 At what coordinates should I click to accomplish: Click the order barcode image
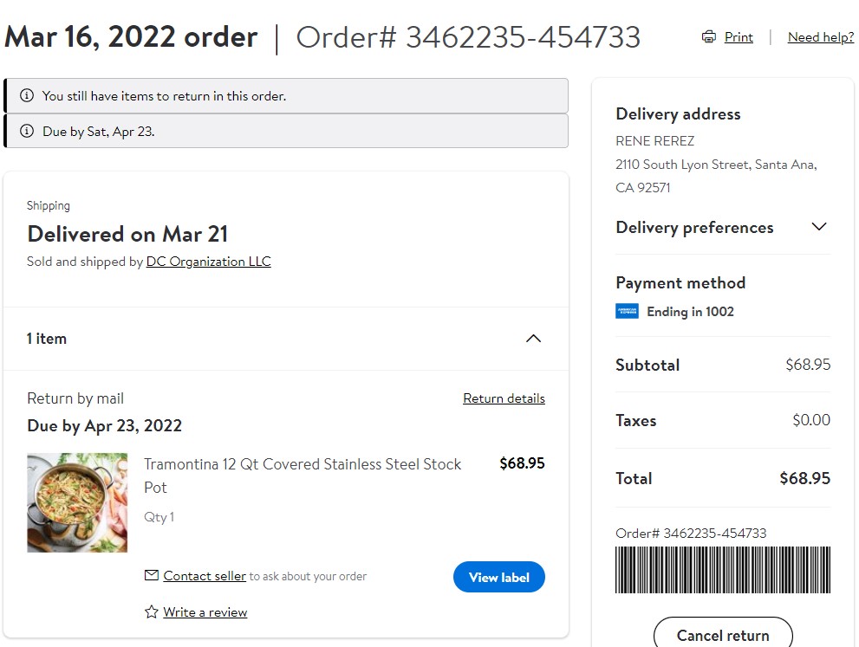[x=723, y=570]
